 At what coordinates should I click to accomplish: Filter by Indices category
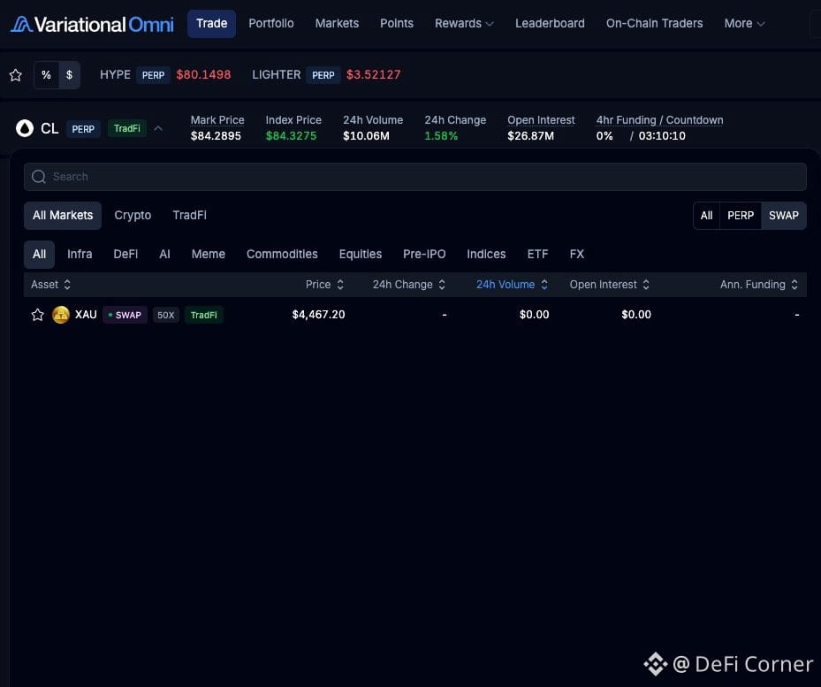486,254
